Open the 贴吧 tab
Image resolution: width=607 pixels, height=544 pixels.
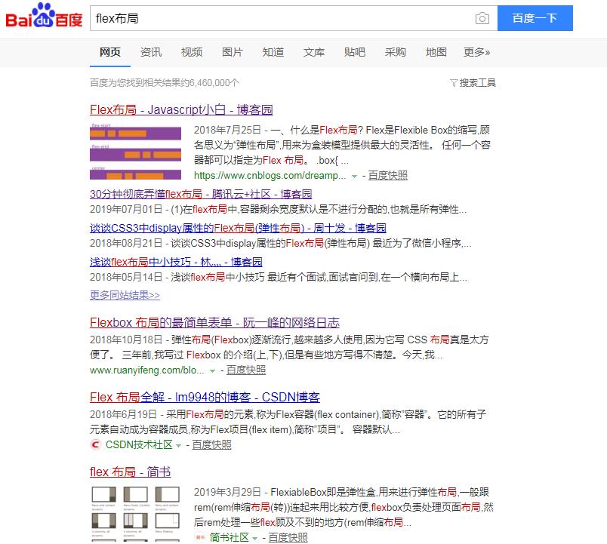click(x=355, y=52)
